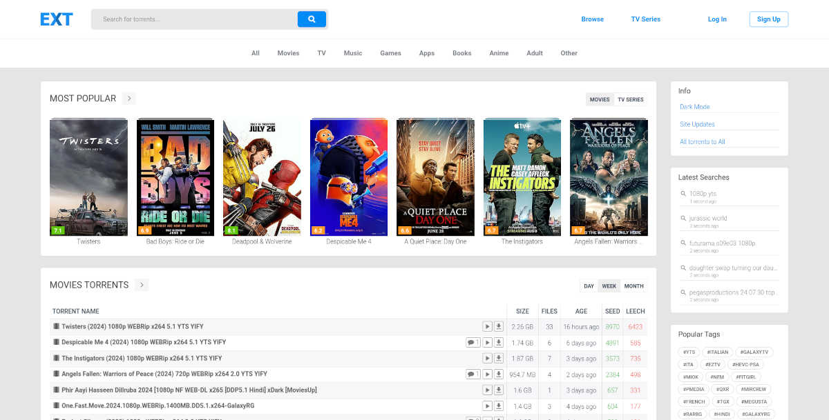Image resolution: width=829 pixels, height=420 pixels.
Task: Open the Games category tab
Action: tap(390, 53)
